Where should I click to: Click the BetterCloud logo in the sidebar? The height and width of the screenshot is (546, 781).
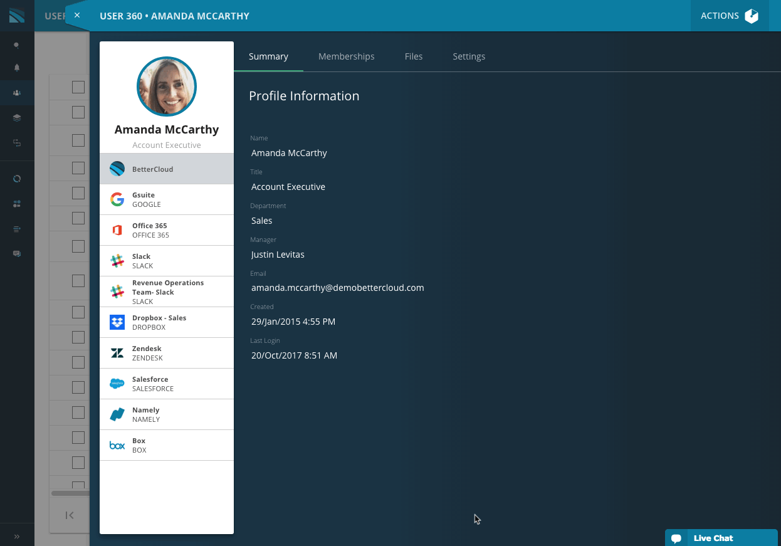click(17, 15)
